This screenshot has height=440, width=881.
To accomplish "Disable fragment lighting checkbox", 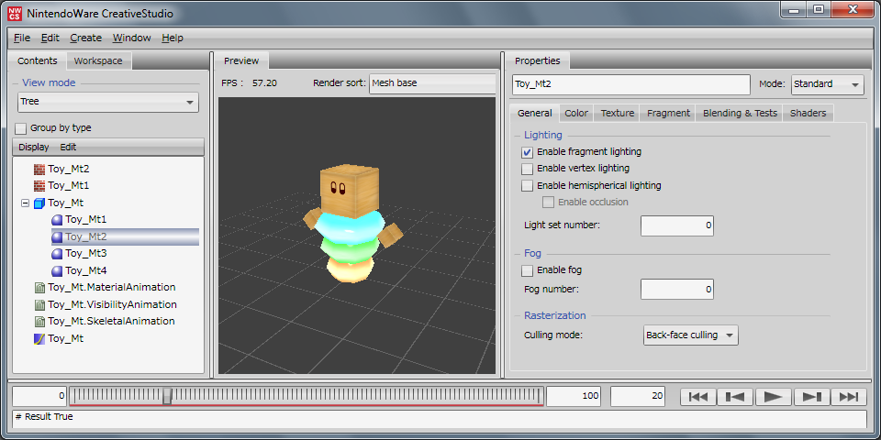I will coord(527,152).
